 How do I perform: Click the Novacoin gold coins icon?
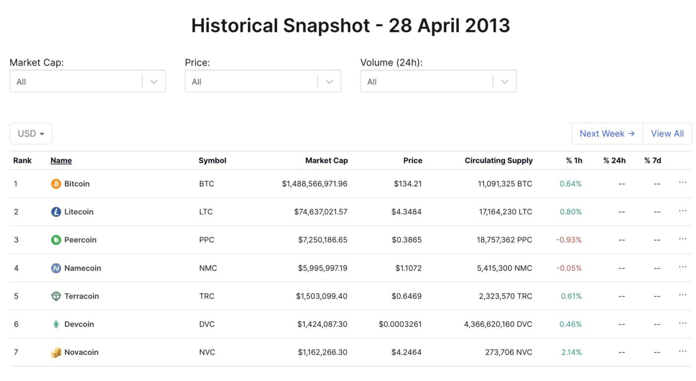[56, 353]
